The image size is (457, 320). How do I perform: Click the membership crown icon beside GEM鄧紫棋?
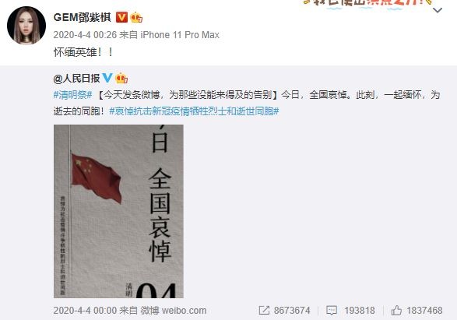click(x=136, y=17)
